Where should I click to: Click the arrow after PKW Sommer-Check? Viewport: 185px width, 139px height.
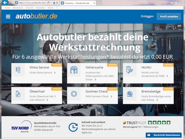pyautogui.click(x=111, y=96)
